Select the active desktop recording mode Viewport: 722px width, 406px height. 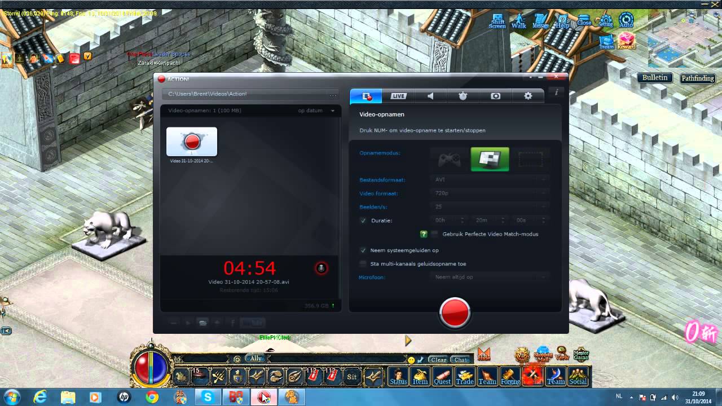point(490,160)
